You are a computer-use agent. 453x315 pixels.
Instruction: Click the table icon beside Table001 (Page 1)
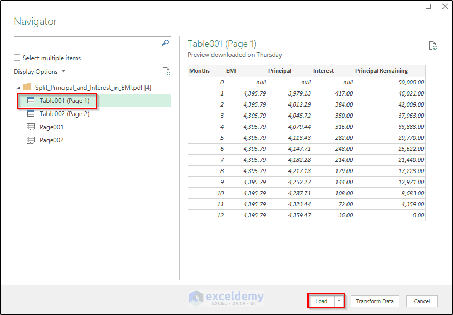coord(31,101)
